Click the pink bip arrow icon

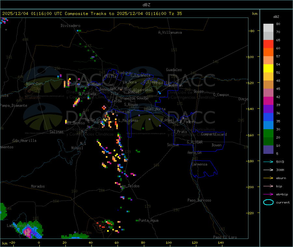268,186
